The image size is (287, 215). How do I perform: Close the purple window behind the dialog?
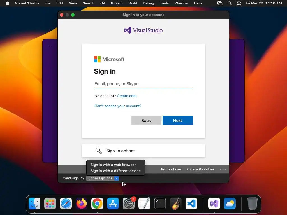(x=49, y=46)
